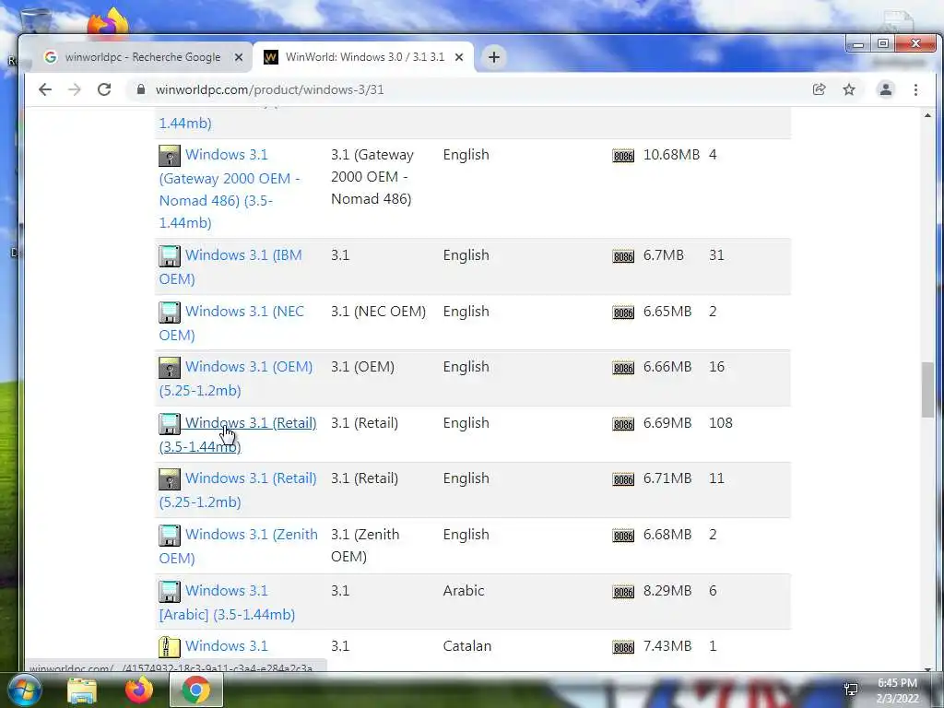The height and width of the screenshot is (708, 944).
Task: Click 8086 chip icon in 6.66MB row
Action: click(623, 369)
